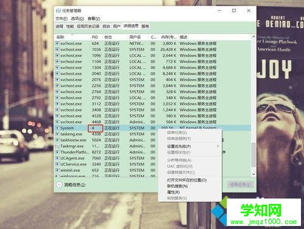Select the 详细信息 tab
The width and height of the screenshot is (304, 229).
pyautogui.click(x=131, y=26)
